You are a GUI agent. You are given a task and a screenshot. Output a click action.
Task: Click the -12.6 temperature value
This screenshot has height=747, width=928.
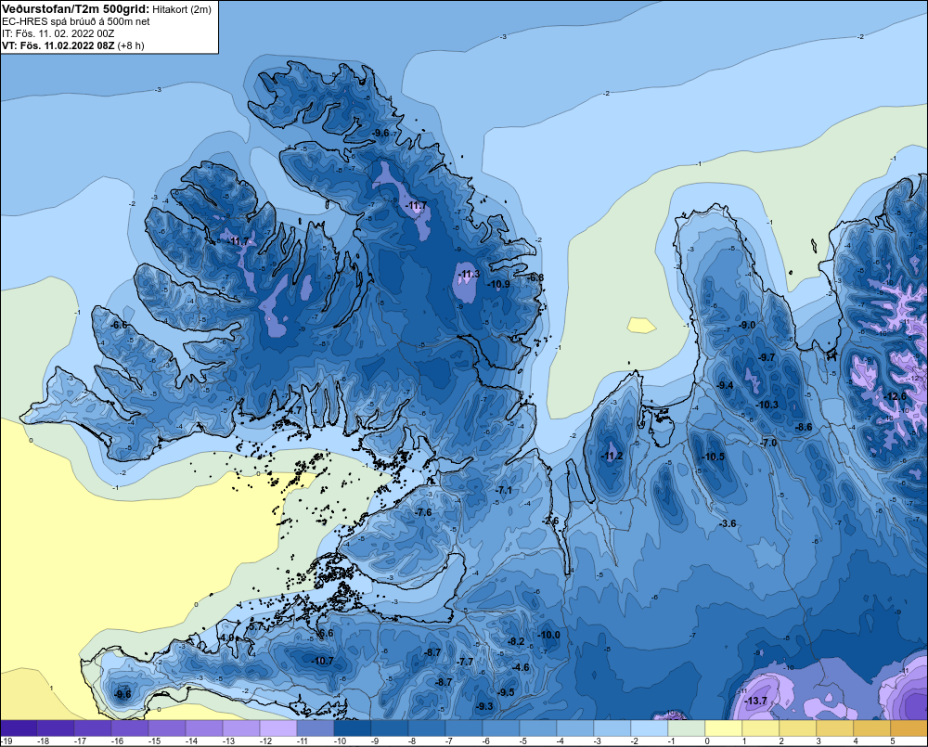point(895,396)
